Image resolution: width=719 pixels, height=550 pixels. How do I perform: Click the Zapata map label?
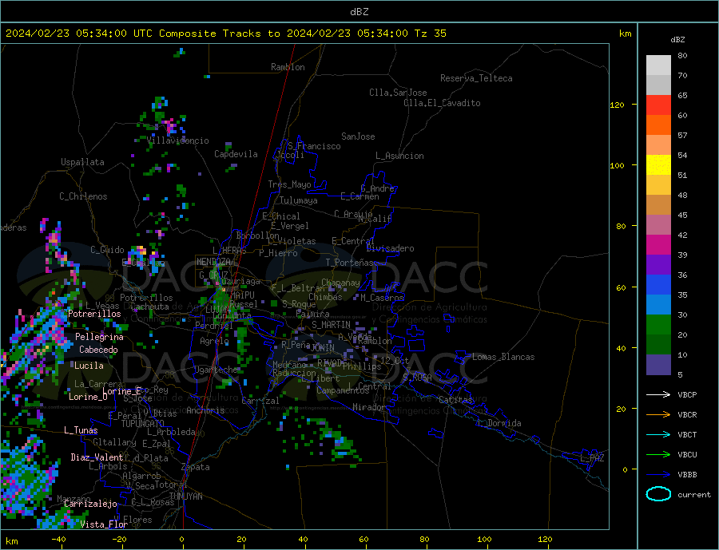(x=196, y=467)
